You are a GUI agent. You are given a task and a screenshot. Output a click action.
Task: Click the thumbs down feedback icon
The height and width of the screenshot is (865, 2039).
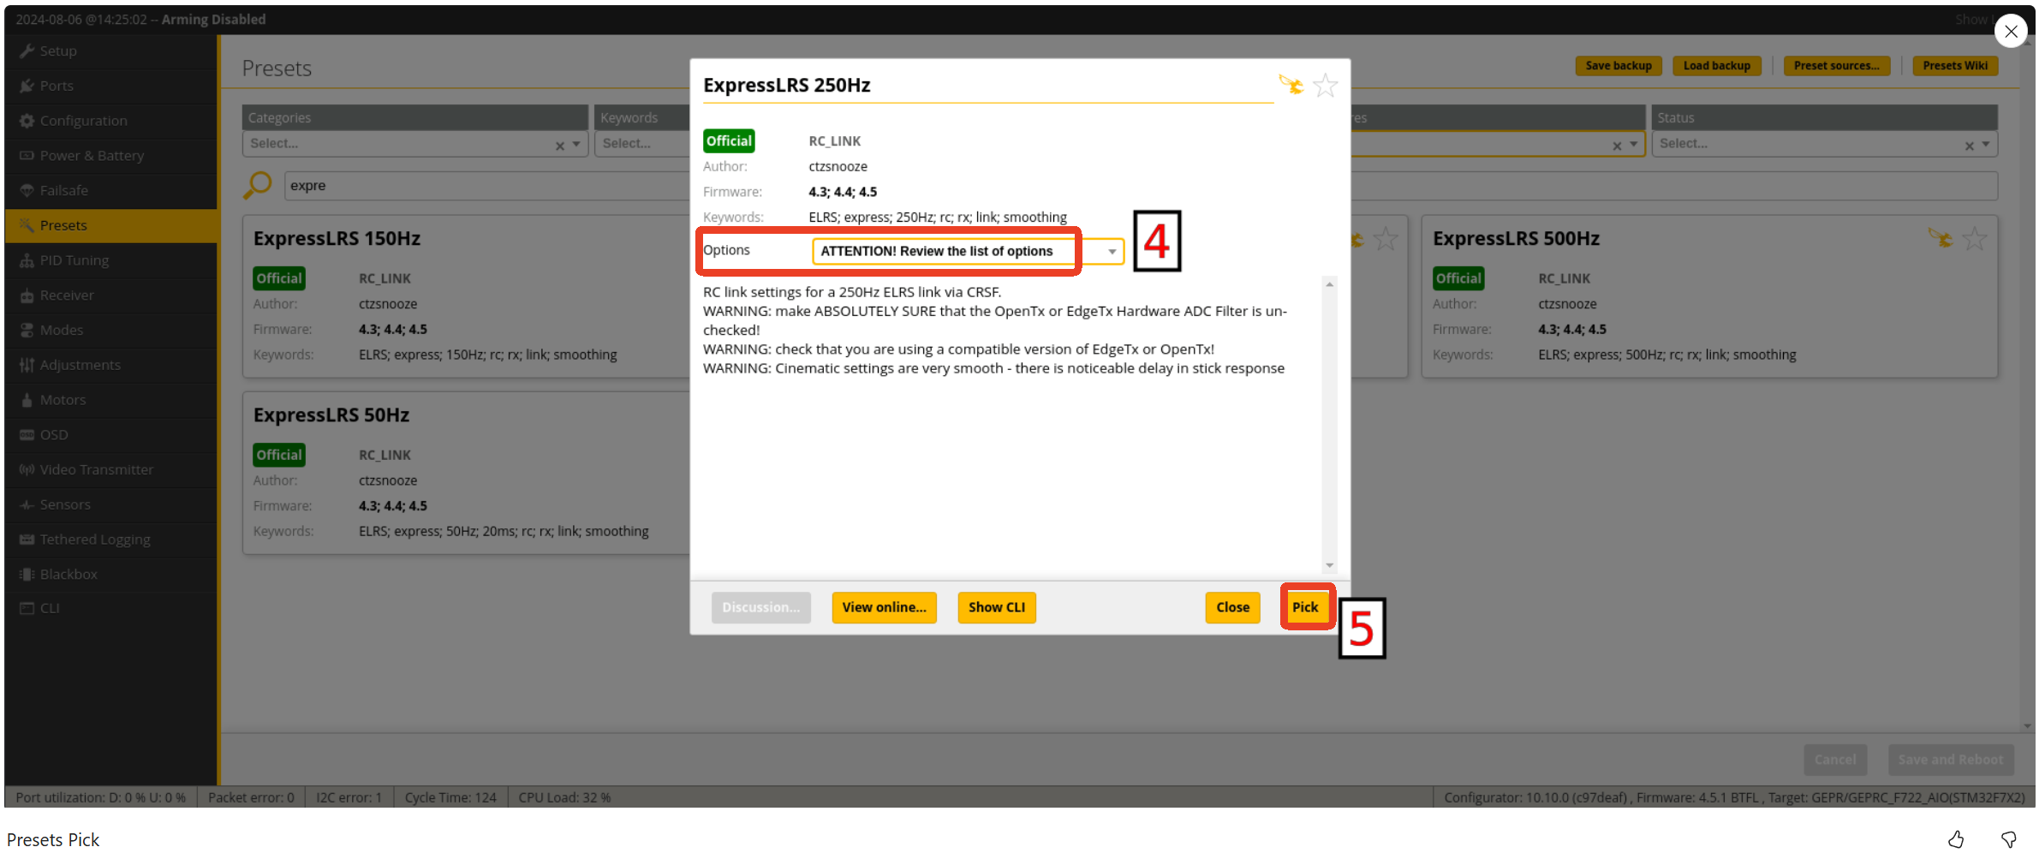pyautogui.click(x=2008, y=840)
